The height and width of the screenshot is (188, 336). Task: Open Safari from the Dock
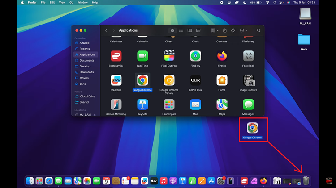tap(49, 181)
